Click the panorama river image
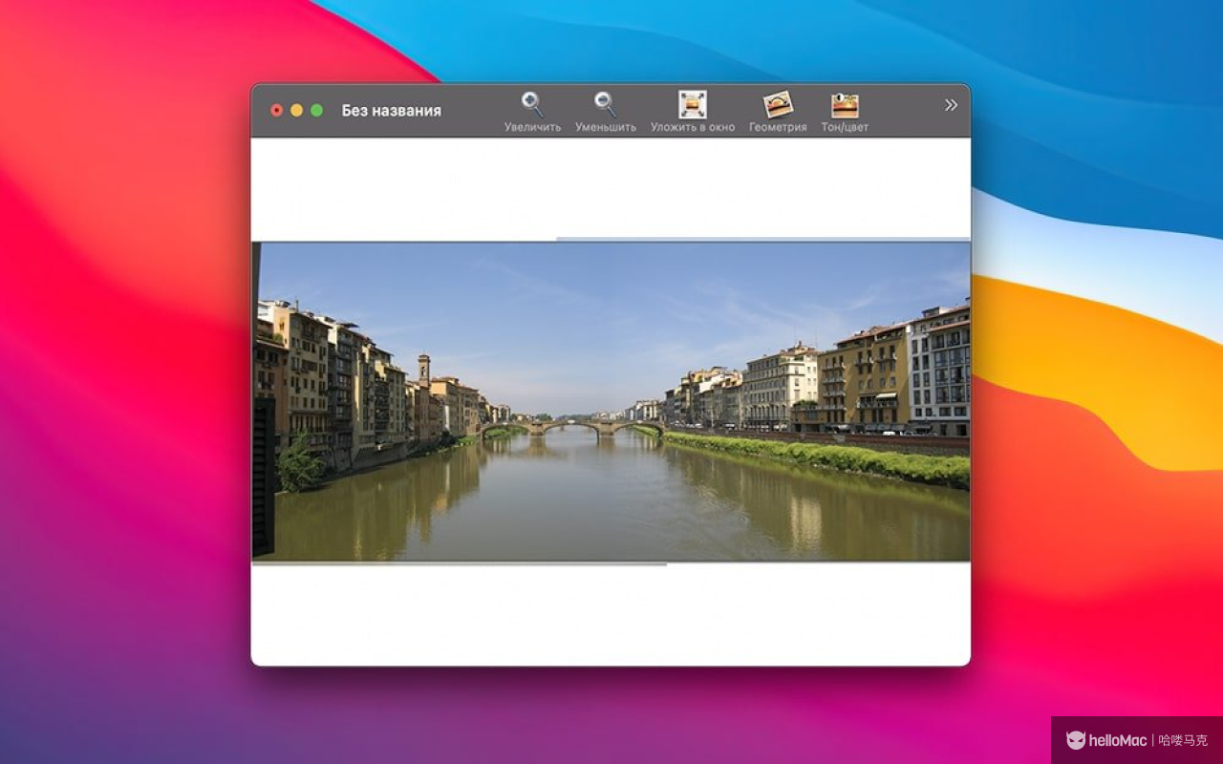Image resolution: width=1223 pixels, height=764 pixels. (x=611, y=401)
